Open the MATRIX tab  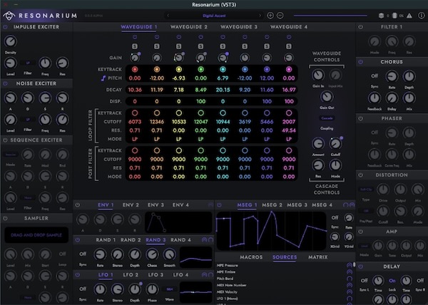(318, 257)
